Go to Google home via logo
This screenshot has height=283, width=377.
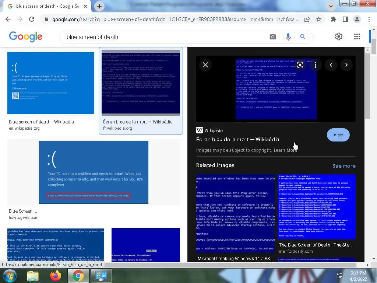pos(26,37)
